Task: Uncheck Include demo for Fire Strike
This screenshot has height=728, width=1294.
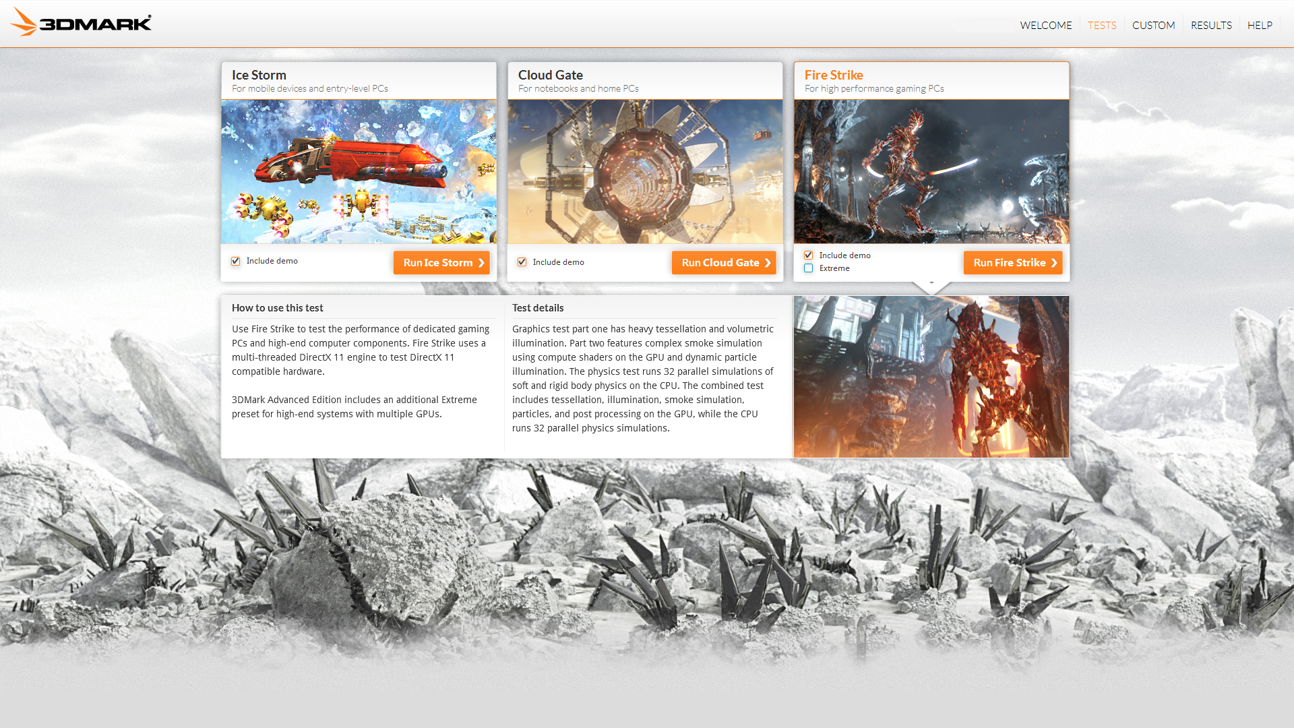Action: pyautogui.click(x=808, y=255)
